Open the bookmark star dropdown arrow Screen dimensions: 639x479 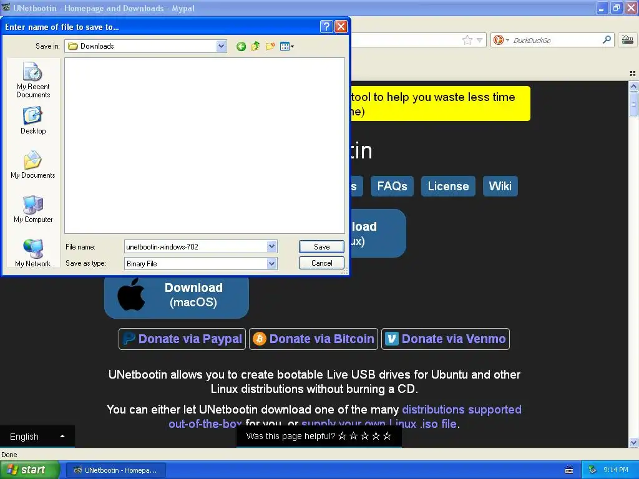[480, 40]
